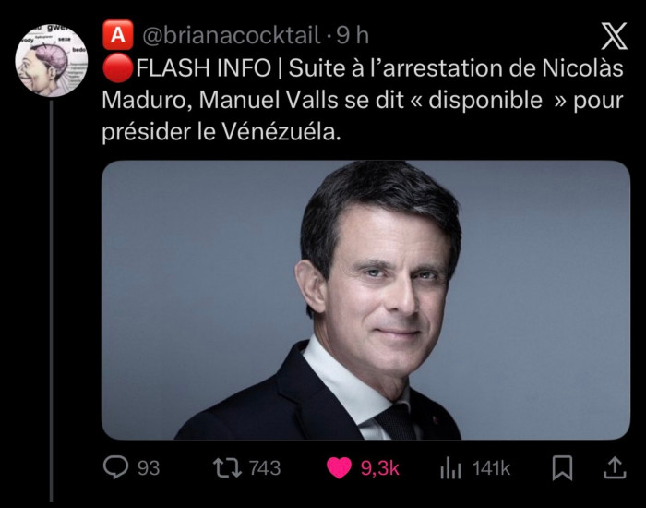646x508 pixels.
Task: Bookmark this post
Action: click(x=561, y=468)
